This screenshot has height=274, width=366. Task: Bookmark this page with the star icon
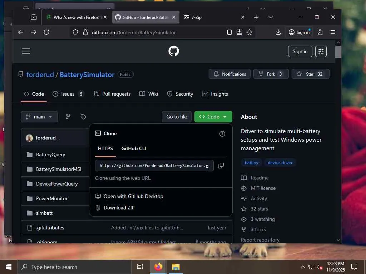point(249,32)
